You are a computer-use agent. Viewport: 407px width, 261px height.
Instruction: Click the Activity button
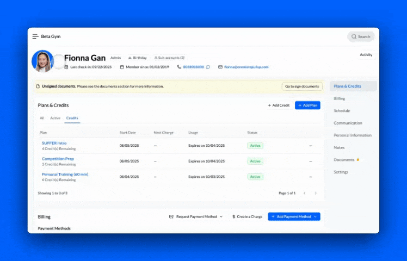tap(366, 55)
